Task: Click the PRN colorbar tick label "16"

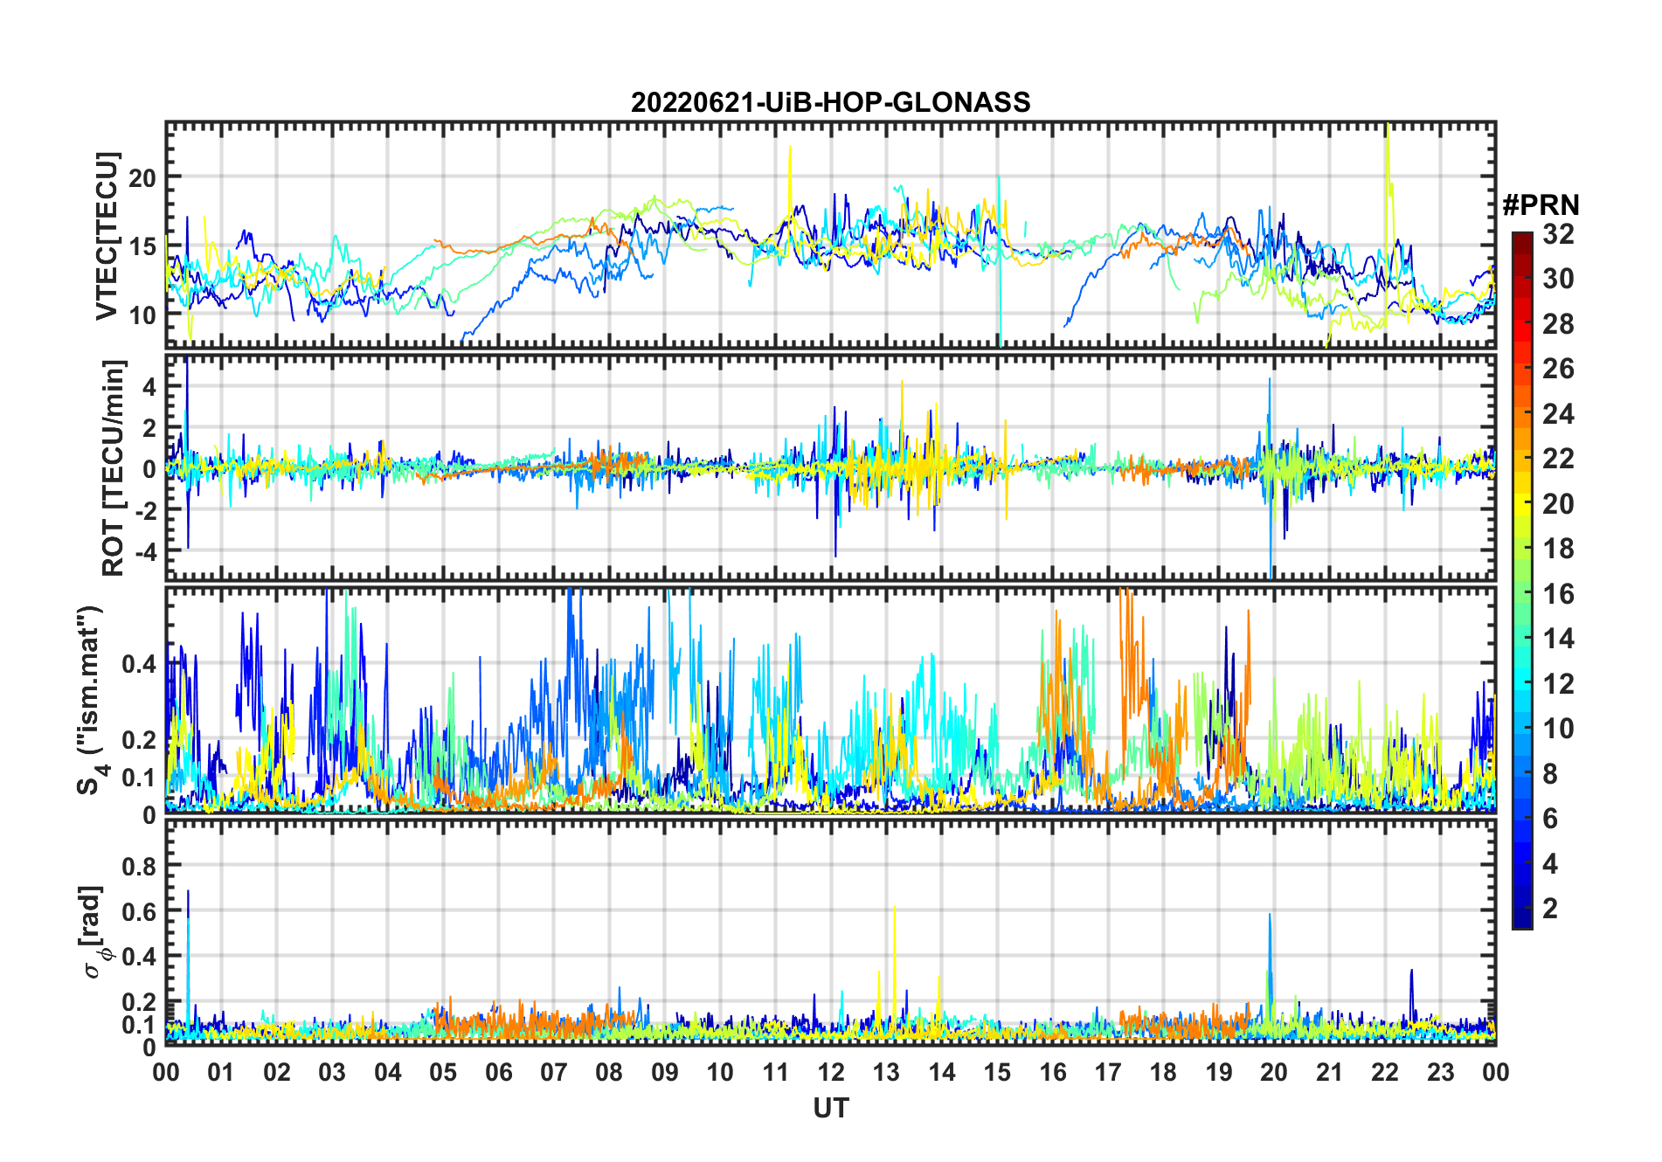Action: [1559, 594]
